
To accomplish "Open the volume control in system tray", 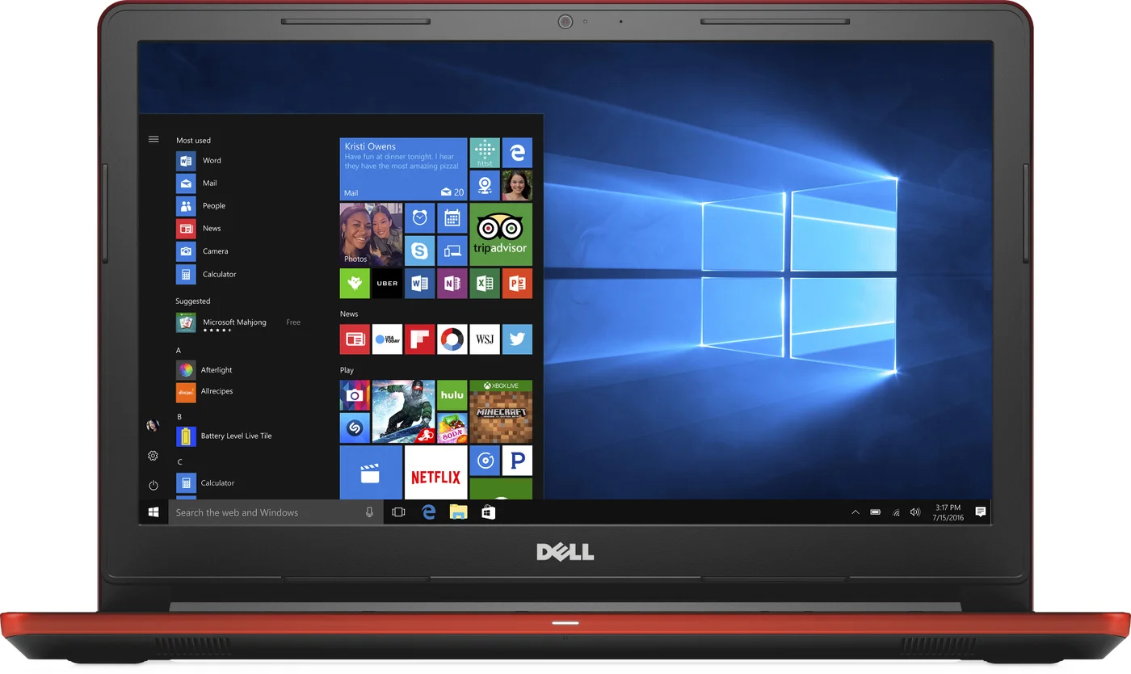I will [x=915, y=512].
